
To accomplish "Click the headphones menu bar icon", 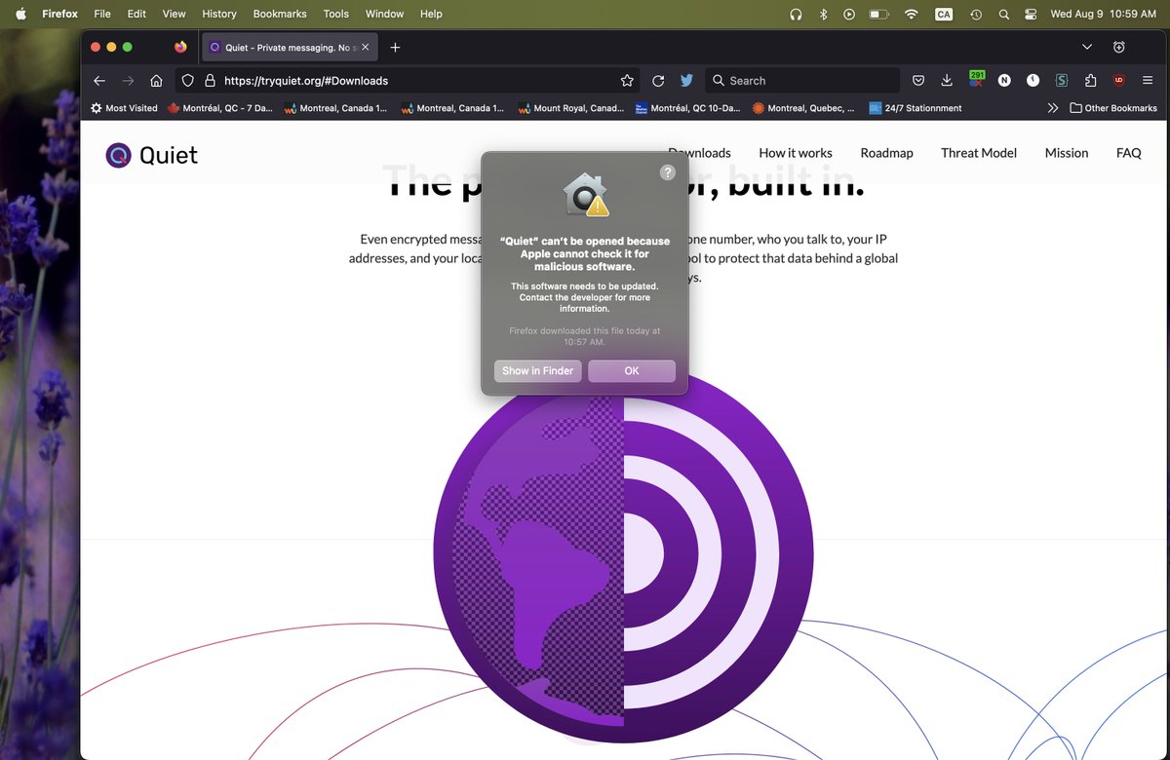I will pos(796,14).
